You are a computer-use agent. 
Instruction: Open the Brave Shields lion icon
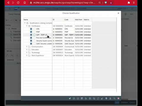click(106, 3)
